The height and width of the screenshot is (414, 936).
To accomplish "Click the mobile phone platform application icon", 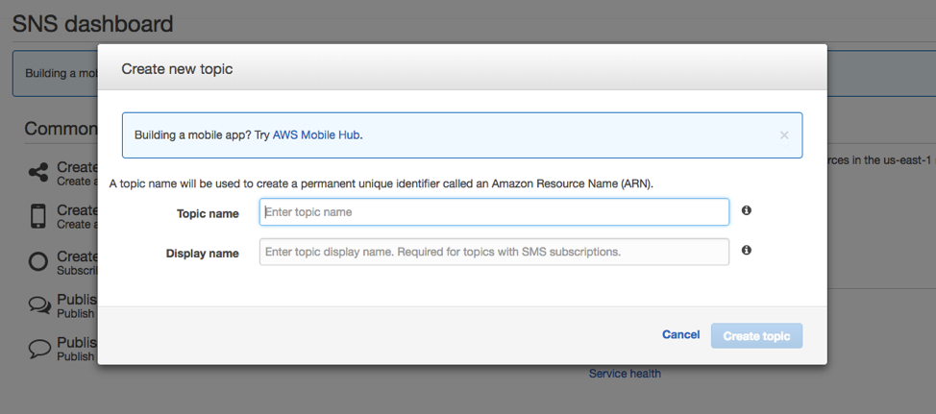I will tap(38, 216).
